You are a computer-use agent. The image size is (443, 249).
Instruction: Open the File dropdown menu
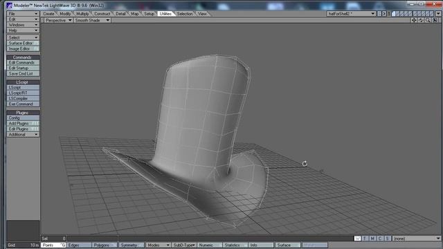(23, 14)
